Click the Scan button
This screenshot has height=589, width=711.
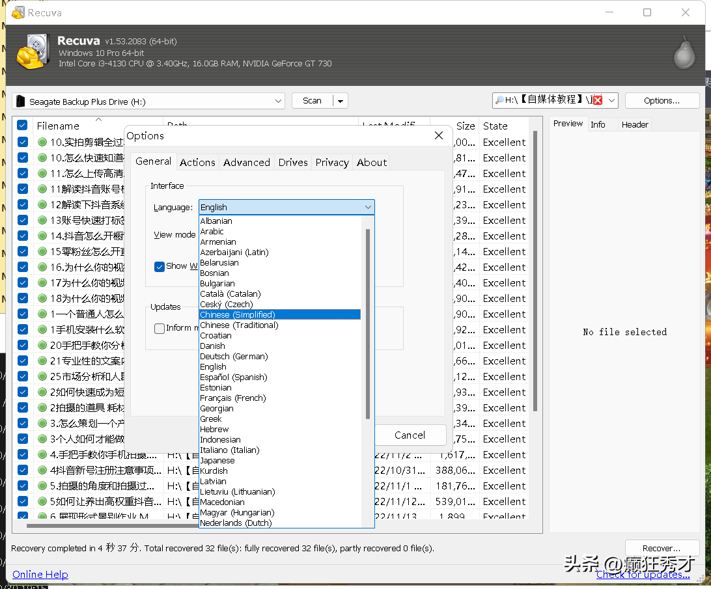(312, 101)
